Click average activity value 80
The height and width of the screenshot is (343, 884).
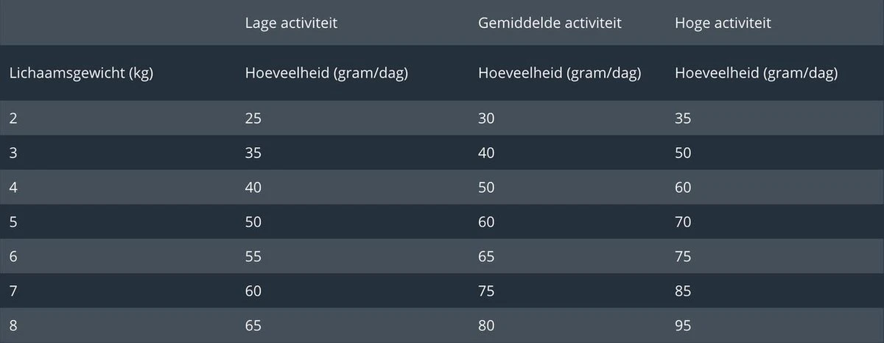(486, 325)
